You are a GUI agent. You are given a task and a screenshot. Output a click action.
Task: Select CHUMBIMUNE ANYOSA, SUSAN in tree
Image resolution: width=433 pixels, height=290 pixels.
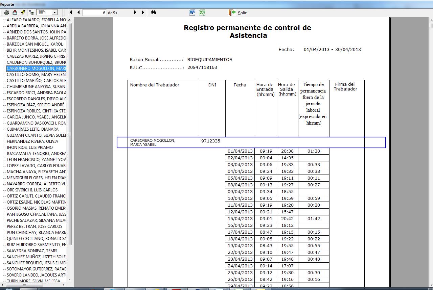36,86
